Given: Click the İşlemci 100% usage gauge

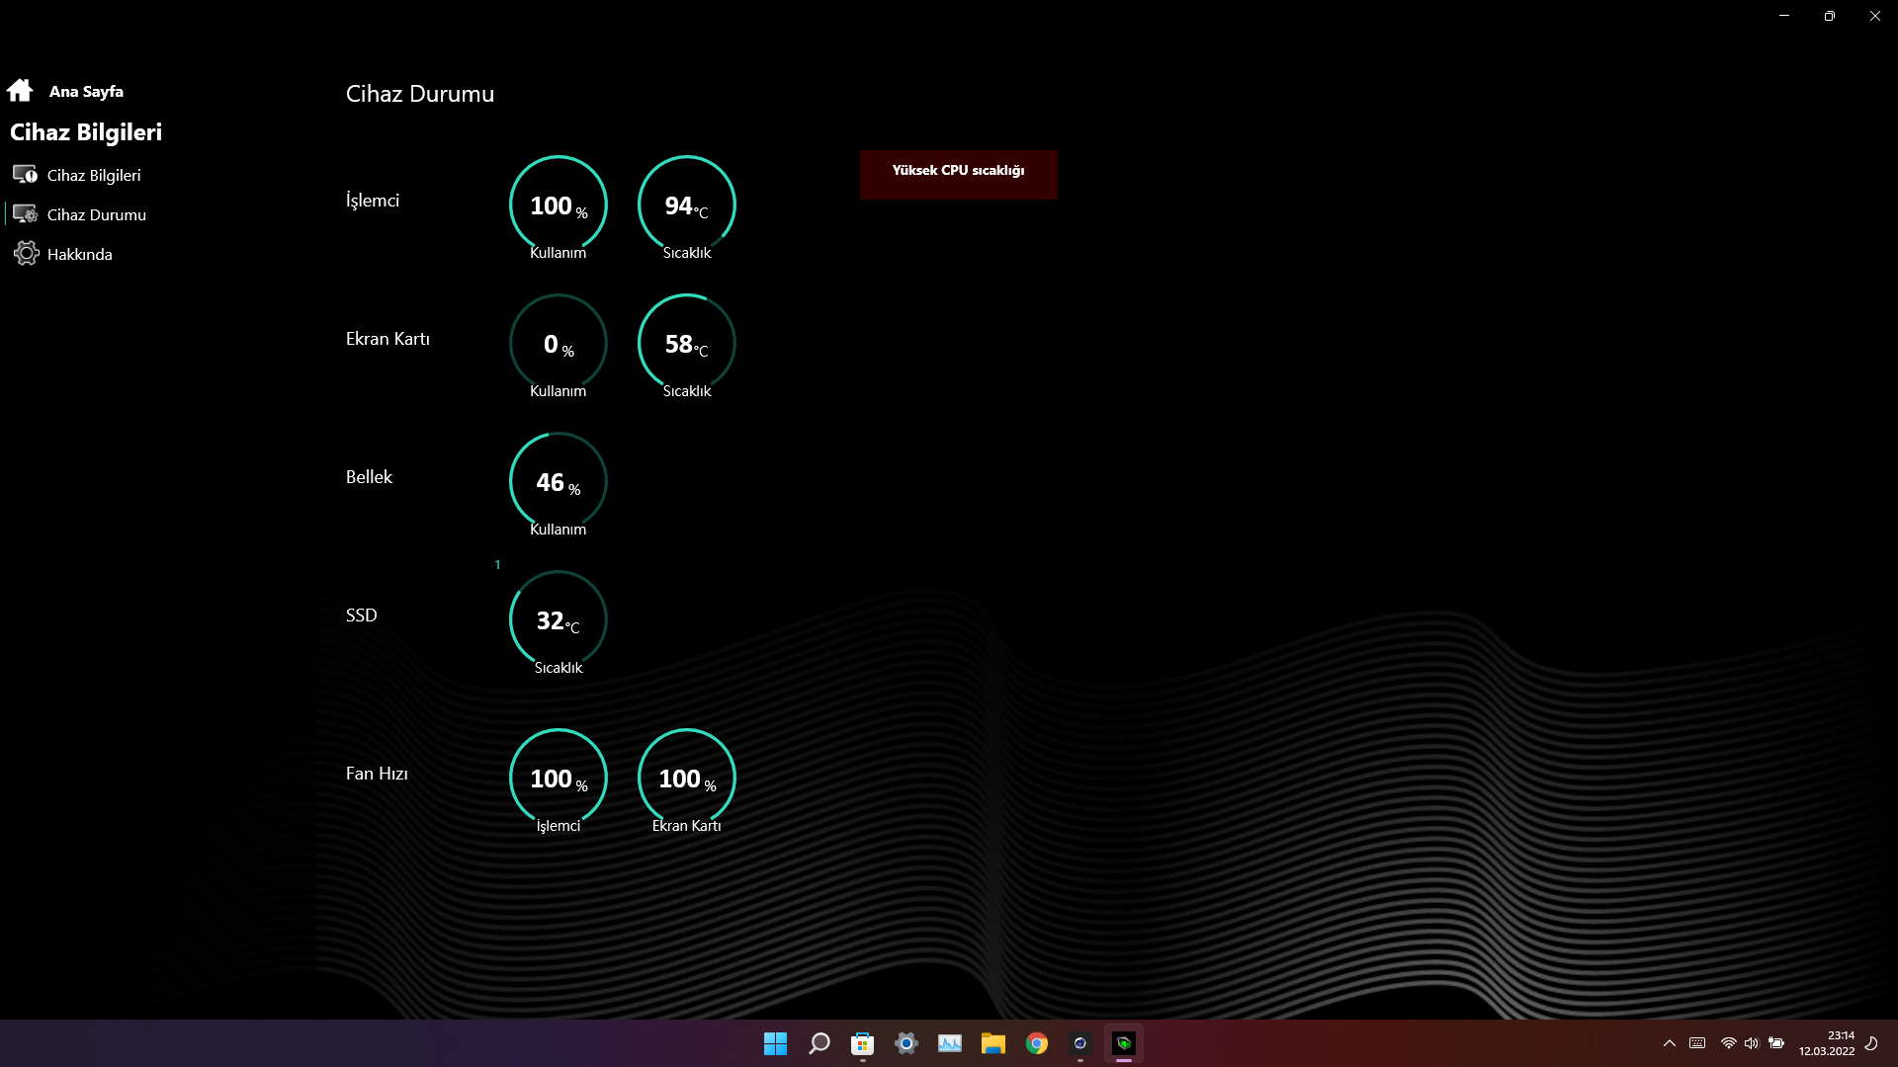Looking at the screenshot, I should [559, 205].
